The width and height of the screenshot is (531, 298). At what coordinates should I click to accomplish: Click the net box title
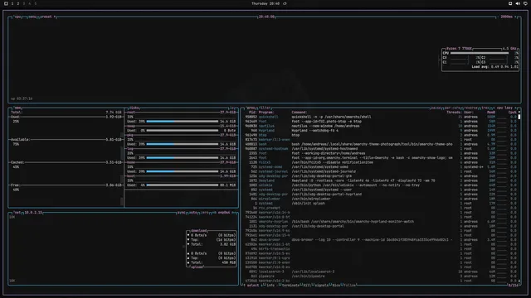pos(17,213)
